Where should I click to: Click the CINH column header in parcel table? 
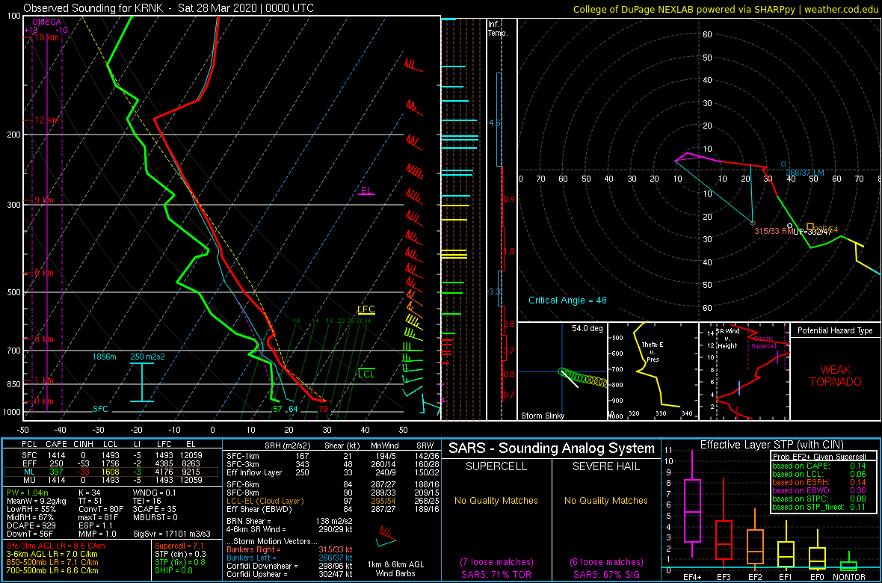pyautogui.click(x=84, y=444)
